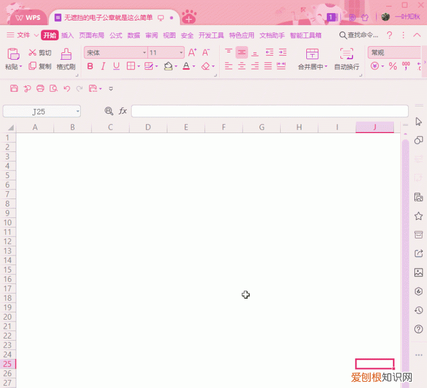
Task: Click the eraser clear-format icon
Action: point(206,66)
